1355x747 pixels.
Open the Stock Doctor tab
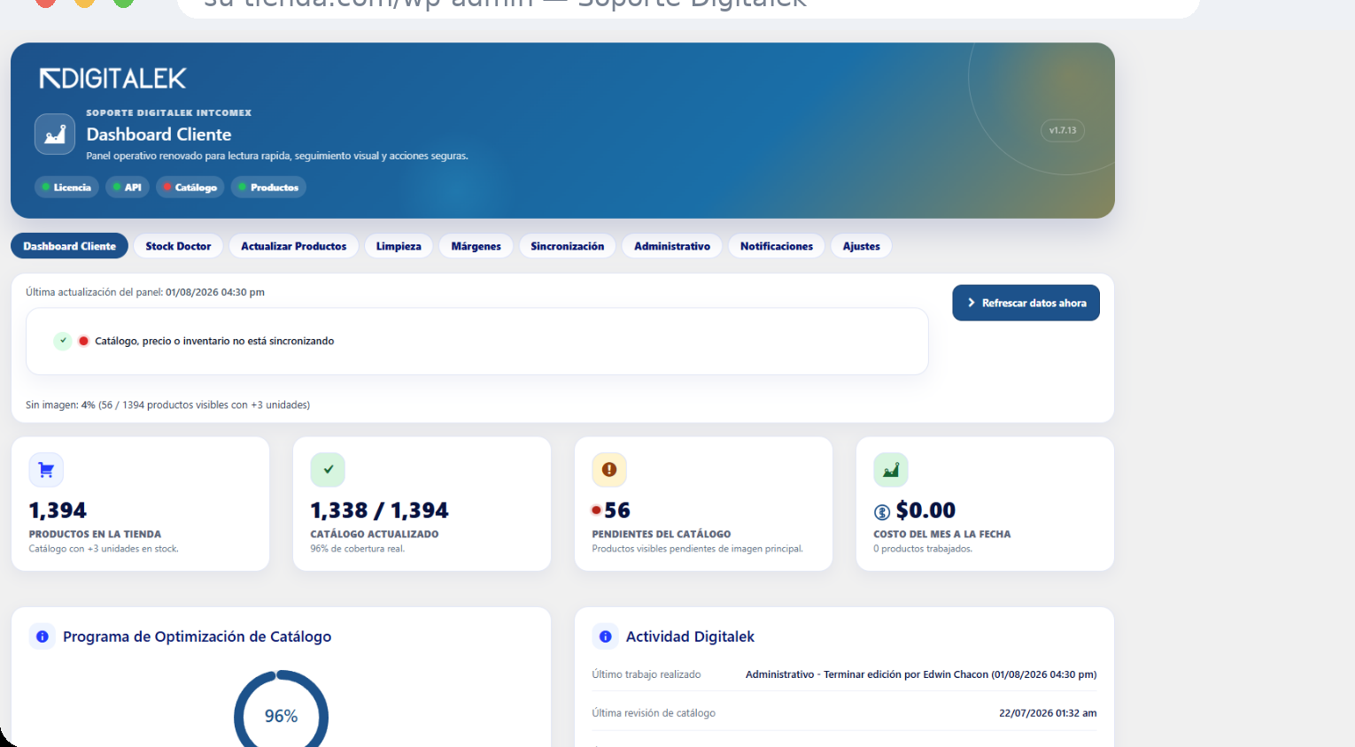click(x=178, y=246)
